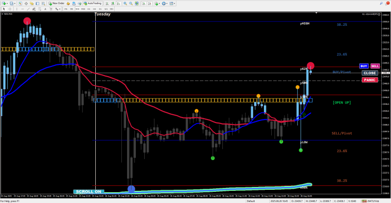The image size is (391, 203).
Task: Open the Periods clock icon
Action: pyautogui.click(x=164, y=3)
